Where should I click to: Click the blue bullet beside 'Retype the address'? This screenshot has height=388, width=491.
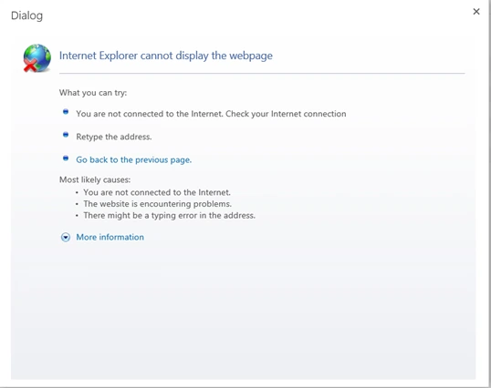(66, 135)
